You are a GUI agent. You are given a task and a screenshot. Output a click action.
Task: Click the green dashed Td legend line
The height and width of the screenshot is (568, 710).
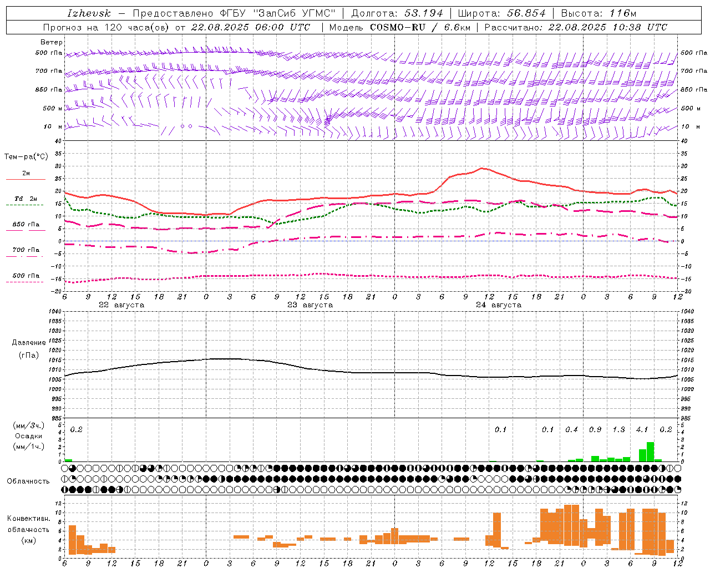click(x=24, y=205)
